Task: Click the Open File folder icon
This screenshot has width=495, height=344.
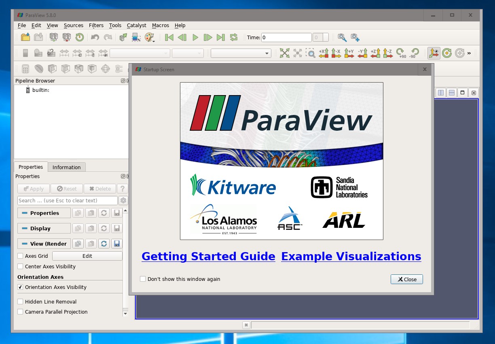Action: click(25, 37)
